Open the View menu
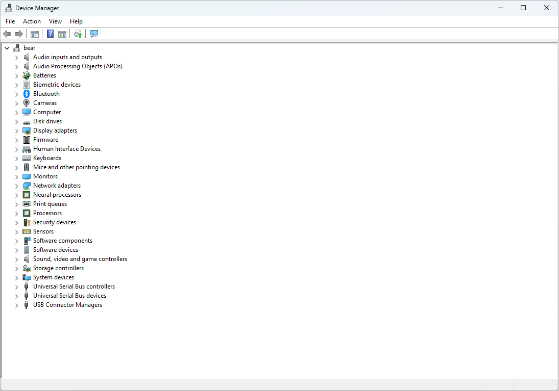559x391 pixels. 55,21
